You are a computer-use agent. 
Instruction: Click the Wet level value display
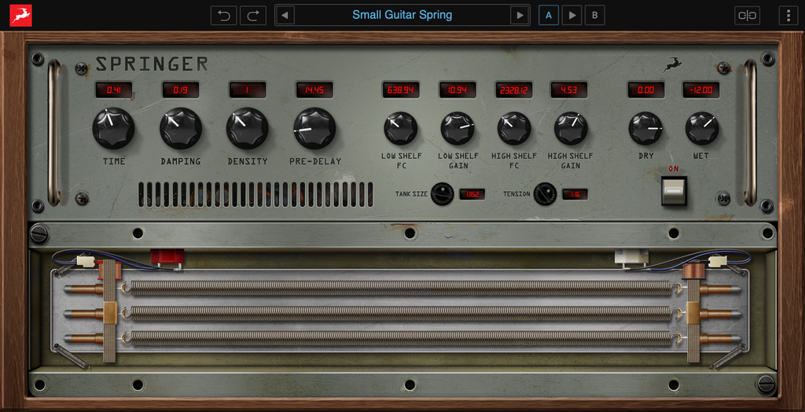point(701,90)
